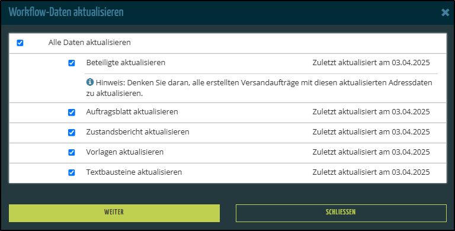Click the Zustandsbericht aktualisieren label
The height and width of the screenshot is (231, 455).
(x=137, y=131)
